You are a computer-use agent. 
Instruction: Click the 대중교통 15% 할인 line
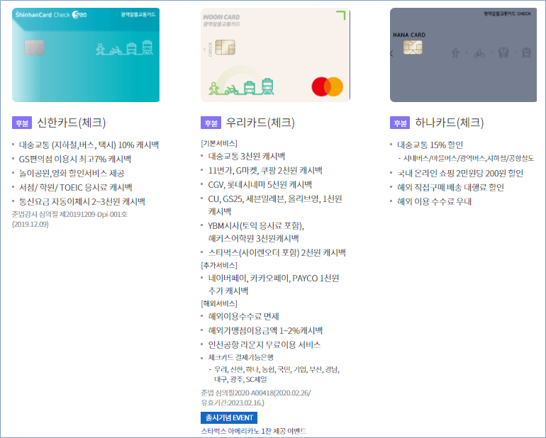(x=430, y=145)
